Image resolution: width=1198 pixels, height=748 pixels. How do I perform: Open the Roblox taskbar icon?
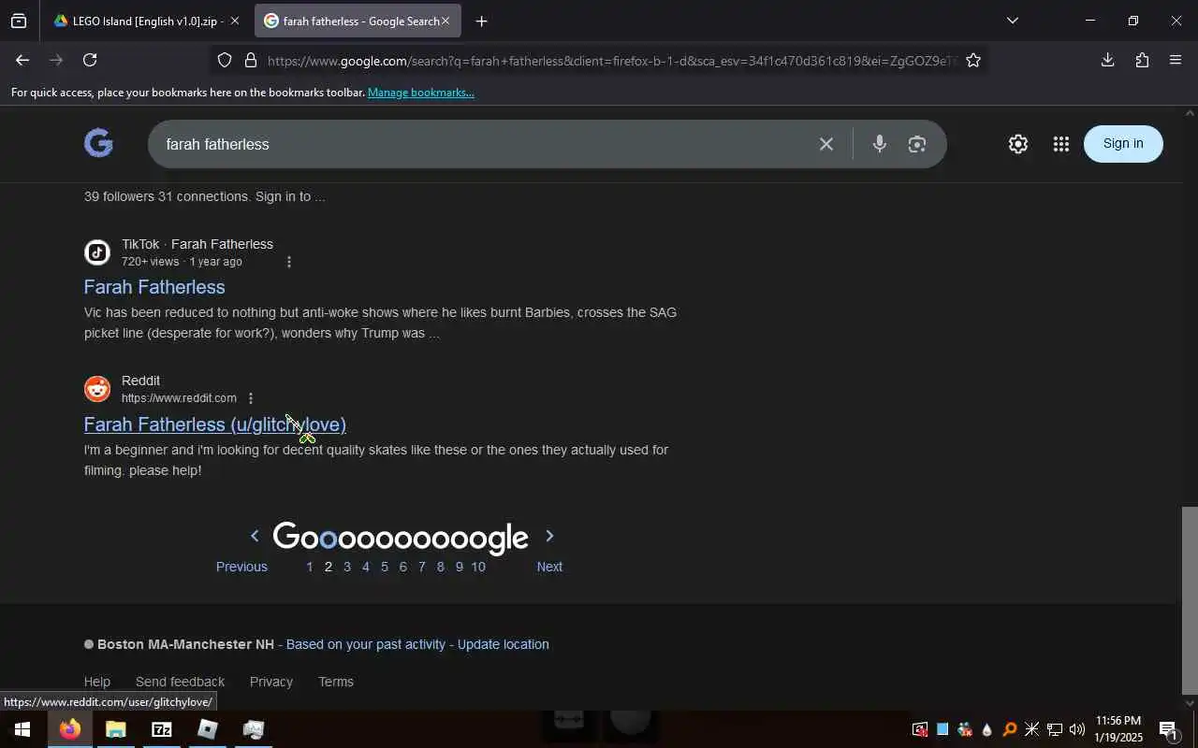coord(208,729)
